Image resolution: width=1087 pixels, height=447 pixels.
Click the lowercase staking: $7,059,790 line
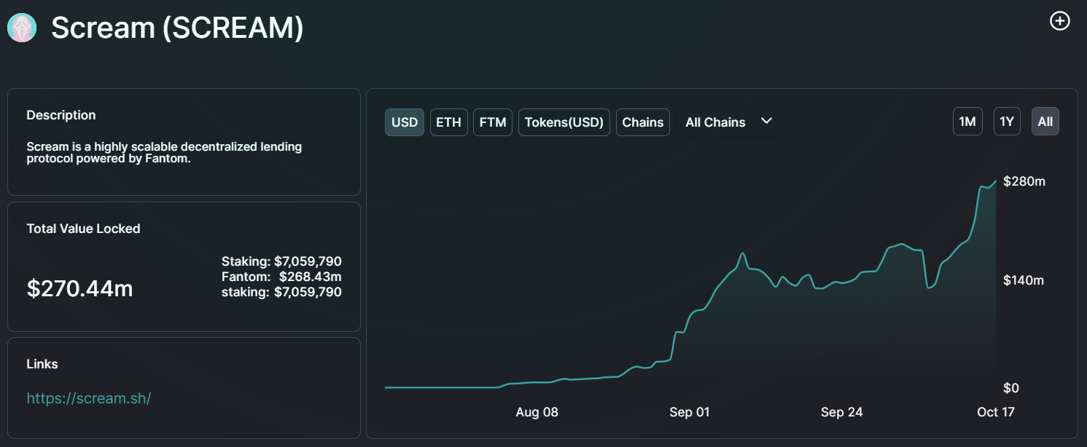tap(281, 293)
